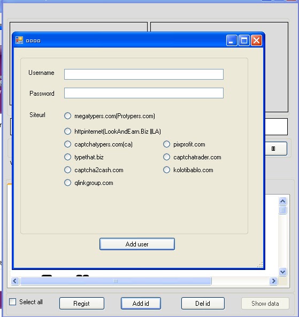Click the Show data button
The height and width of the screenshot is (317, 299).
point(265,303)
